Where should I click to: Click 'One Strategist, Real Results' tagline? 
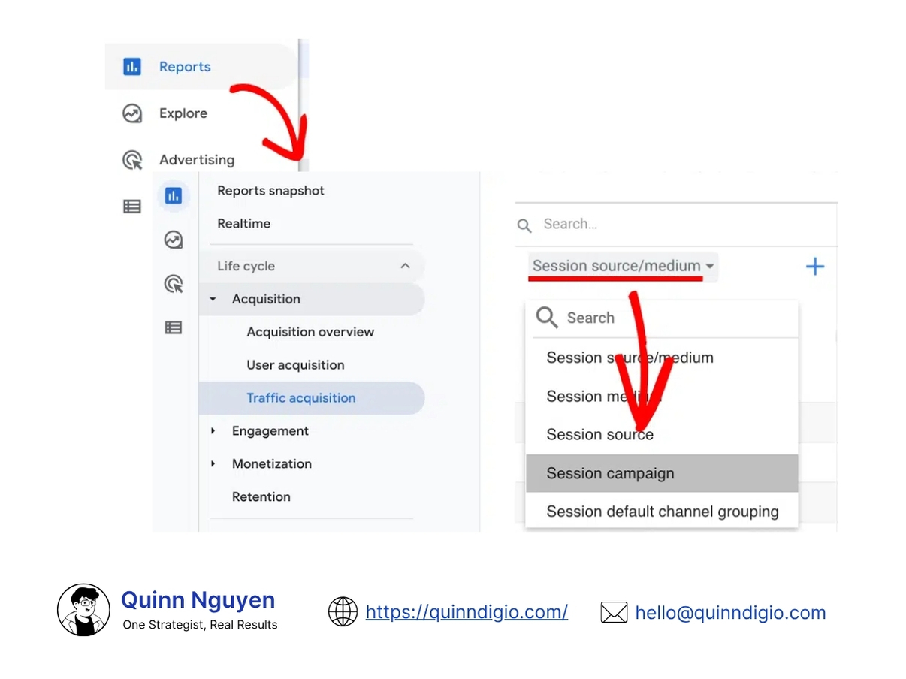(200, 625)
